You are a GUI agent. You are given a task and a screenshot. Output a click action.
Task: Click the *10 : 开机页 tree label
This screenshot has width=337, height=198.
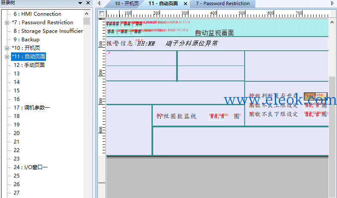26,48
